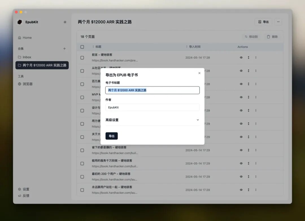The image size is (305, 221).
Task: Open the 浏览器 browser tool
Action: tap(25, 84)
